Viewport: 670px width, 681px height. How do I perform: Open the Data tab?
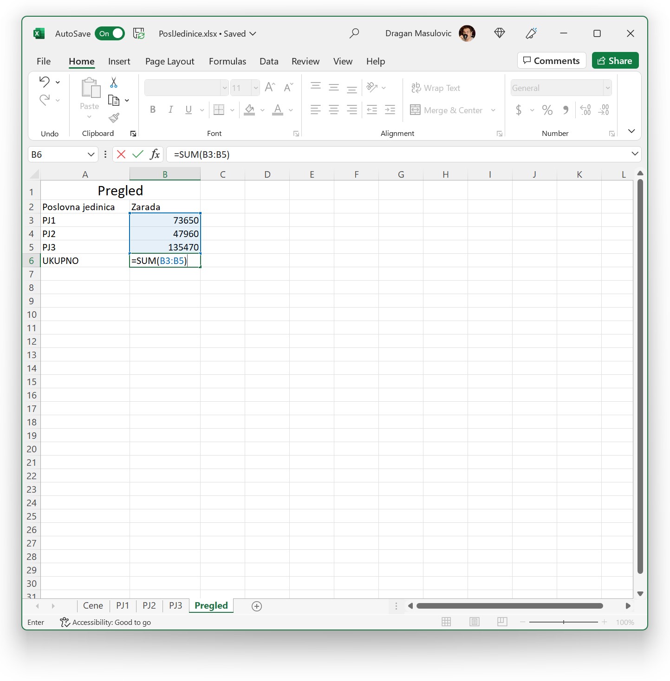point(269,61)
